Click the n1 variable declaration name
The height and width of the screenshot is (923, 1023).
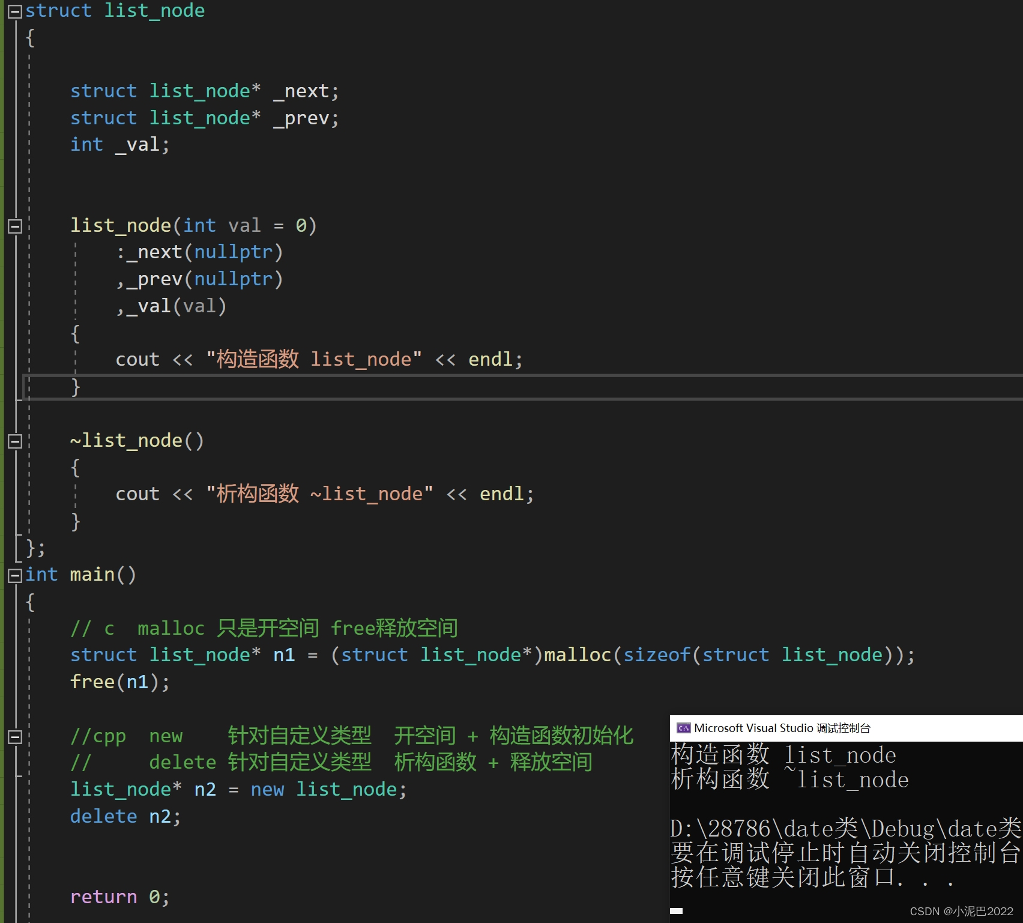pyautogui.click(x=284, y=655)
